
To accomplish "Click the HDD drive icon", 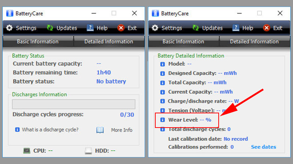I will [x=88, y=151].
